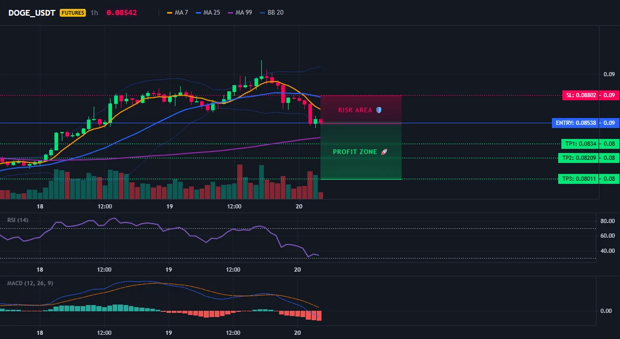The image size is (620, 339).
Task: Click the DOGE_USDT symbol name
Action: 31,13
